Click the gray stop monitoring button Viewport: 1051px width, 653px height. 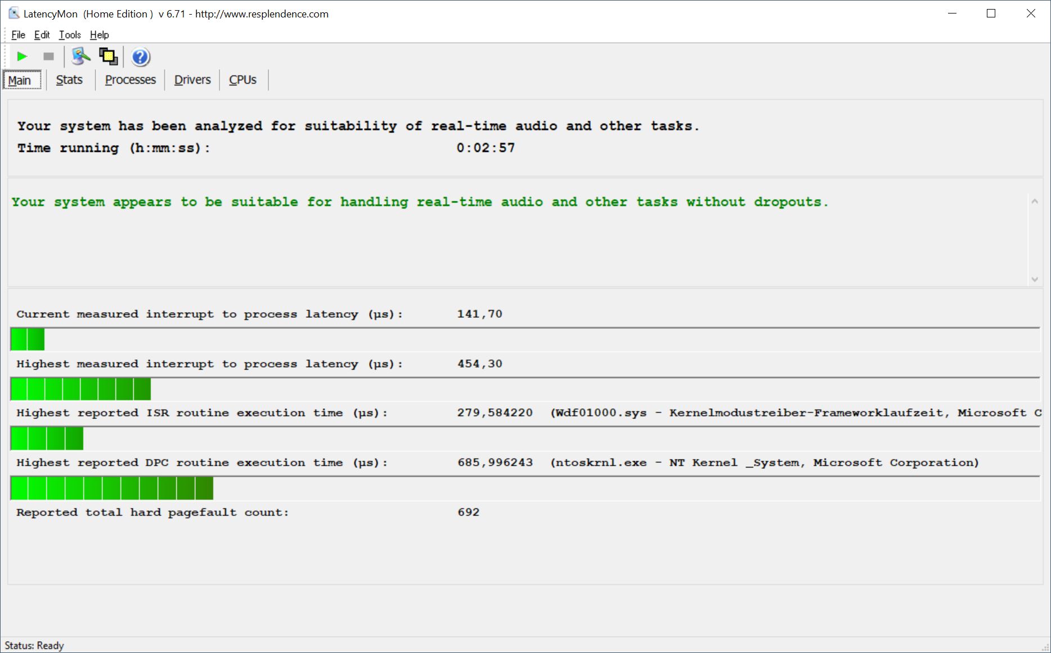[48, 56]
